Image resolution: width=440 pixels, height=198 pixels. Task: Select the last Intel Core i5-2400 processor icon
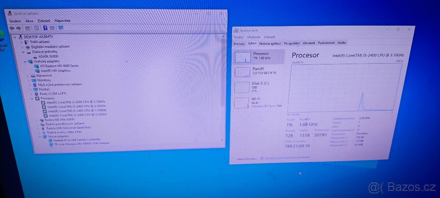coord(45,115)
